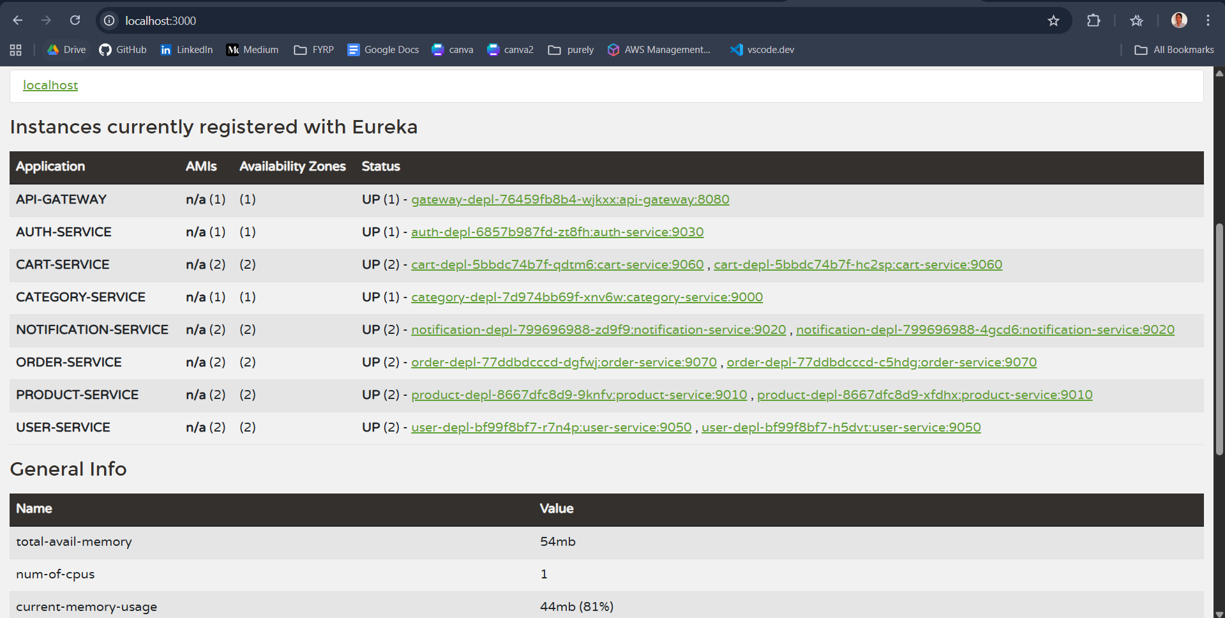Open order-depl c5hdg order-service:9070 link
Image resolution: width=1225 pixels, height=618 pixels.
(x=882, y=363)
